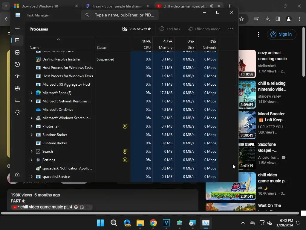306x230 pixels.
Task: Open Services page in Task Manager sidebar
Action: (x=17, y=112)
